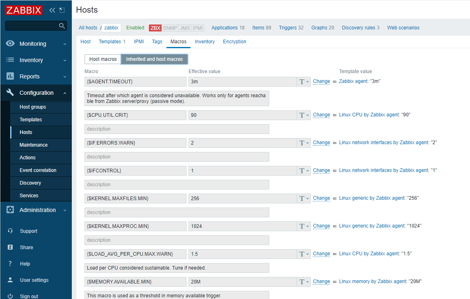Screen dimensions: 470x299
Task: Toggle kiosk mode icon next to logo
Action: (62, 10)
